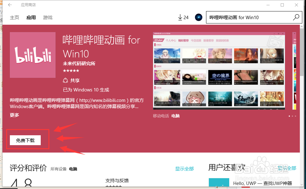Open downloads showing 24 items
The width and height of the screenshot is (306, 189).
[183, 17]
